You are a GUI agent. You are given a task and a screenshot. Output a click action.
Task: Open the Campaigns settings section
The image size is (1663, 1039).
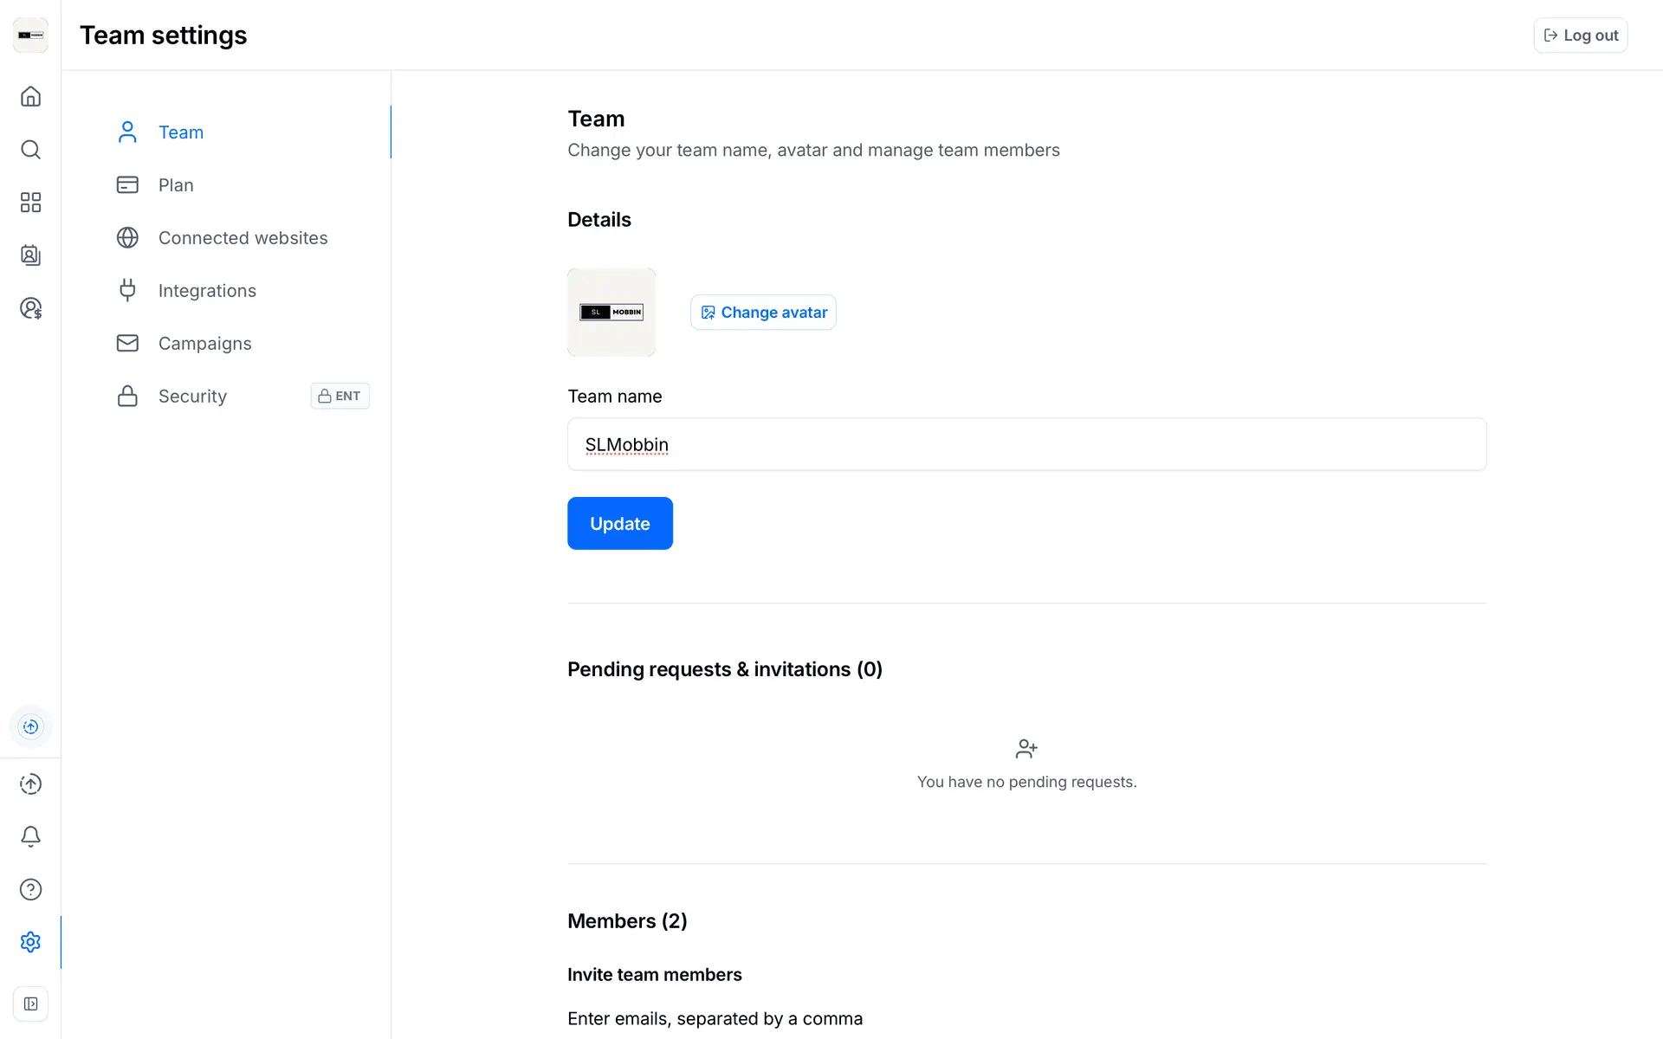click(x=204, y=344)
